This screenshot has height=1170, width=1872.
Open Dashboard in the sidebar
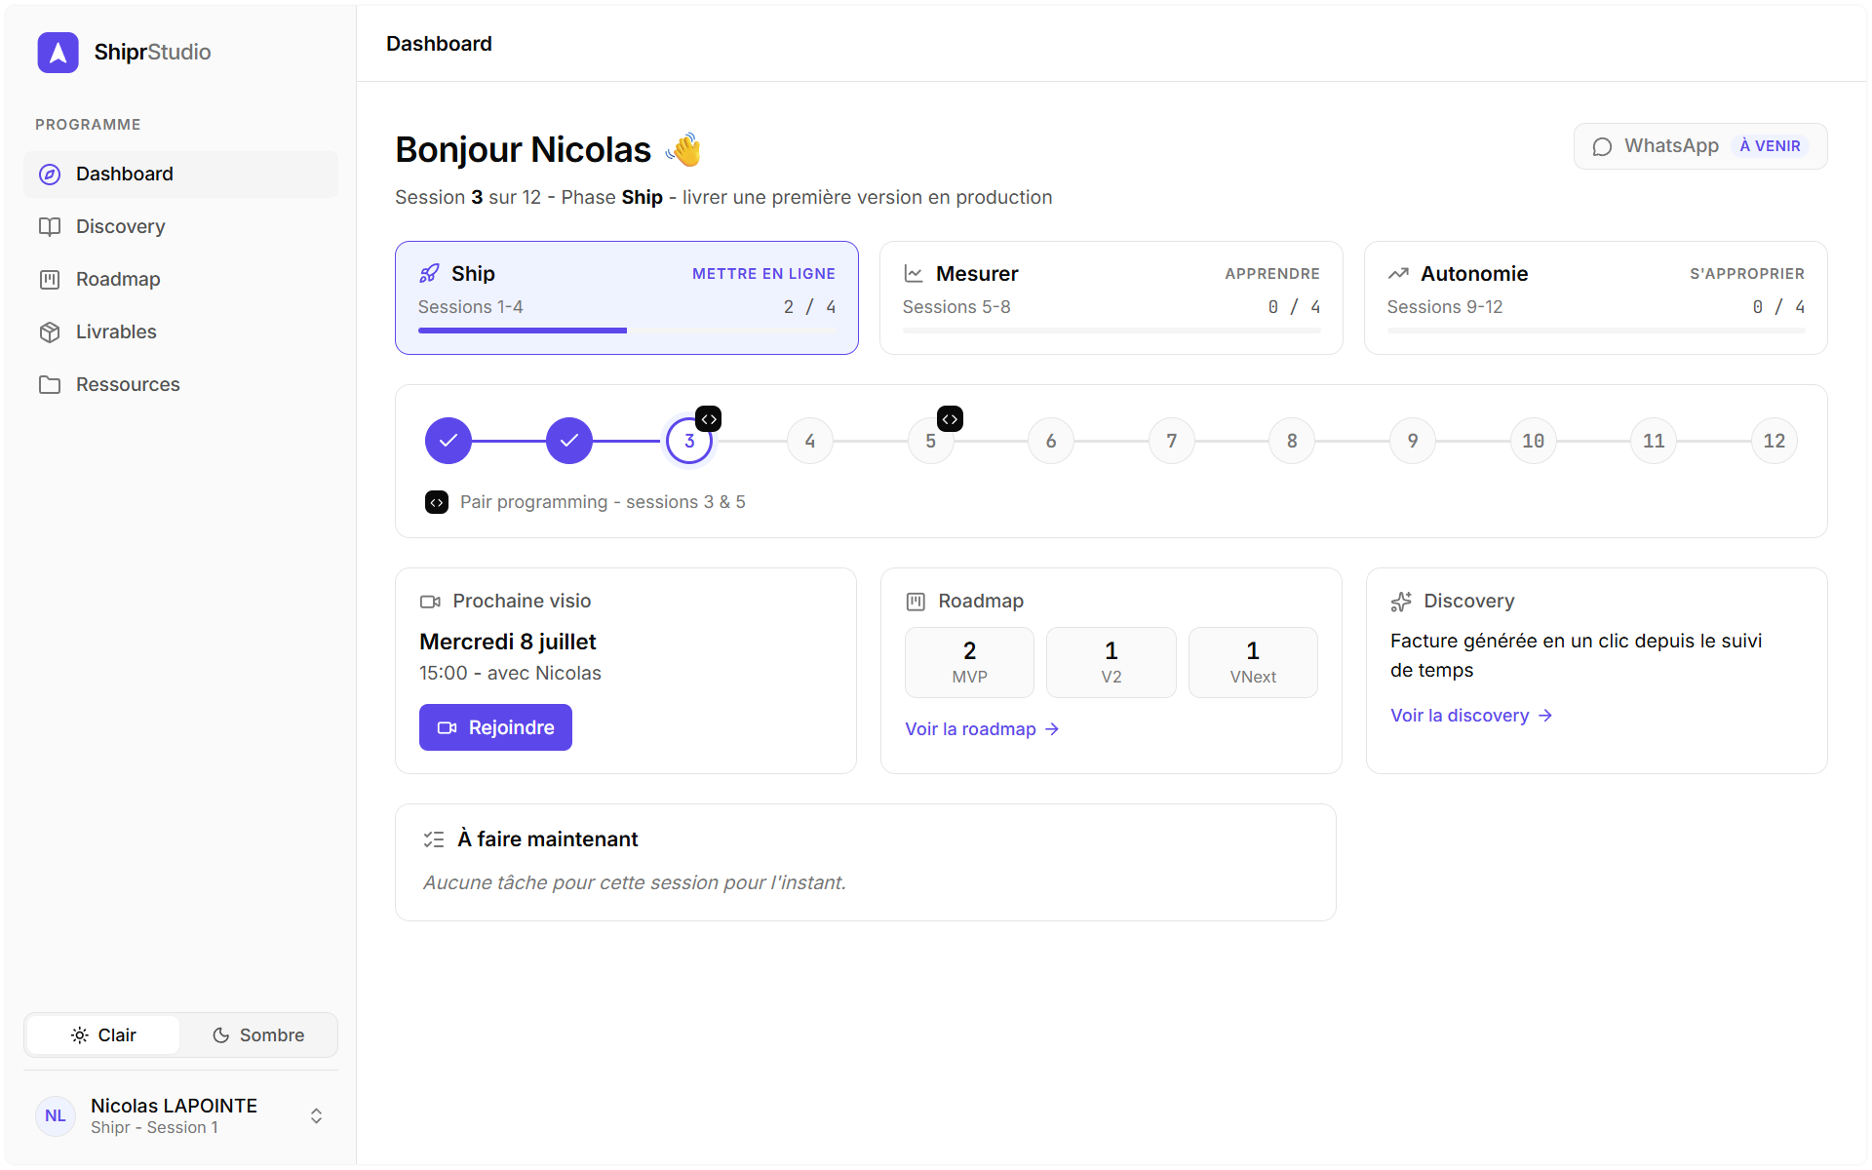coord(180,174)
